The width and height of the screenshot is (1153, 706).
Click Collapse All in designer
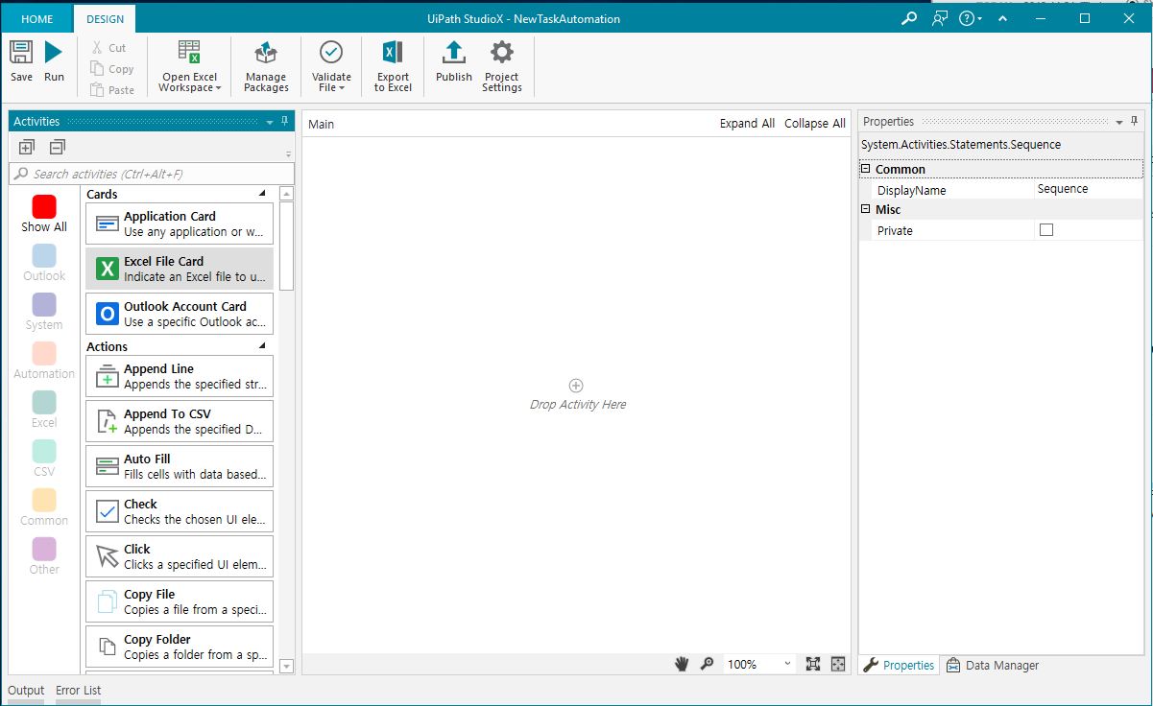coord(815,124)
